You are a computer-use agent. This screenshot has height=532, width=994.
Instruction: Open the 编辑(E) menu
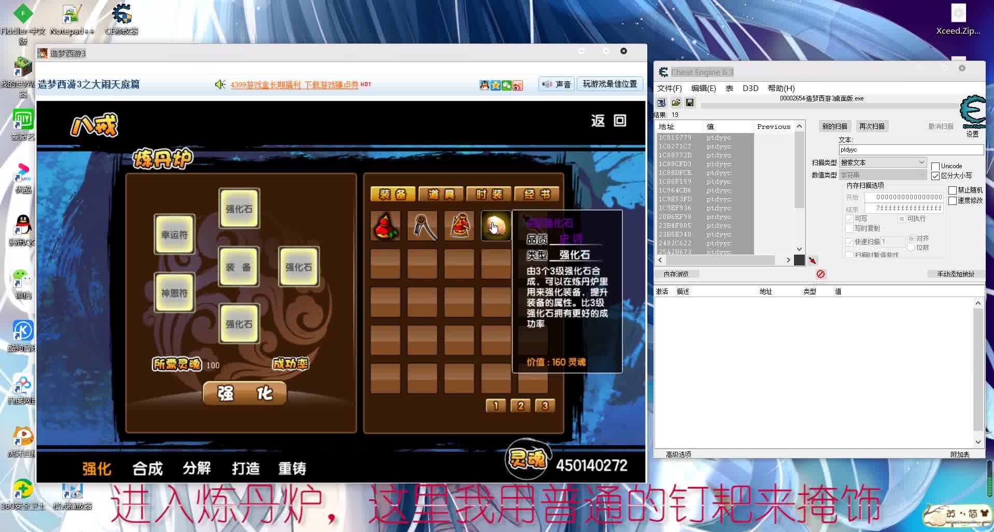[704, 88]
